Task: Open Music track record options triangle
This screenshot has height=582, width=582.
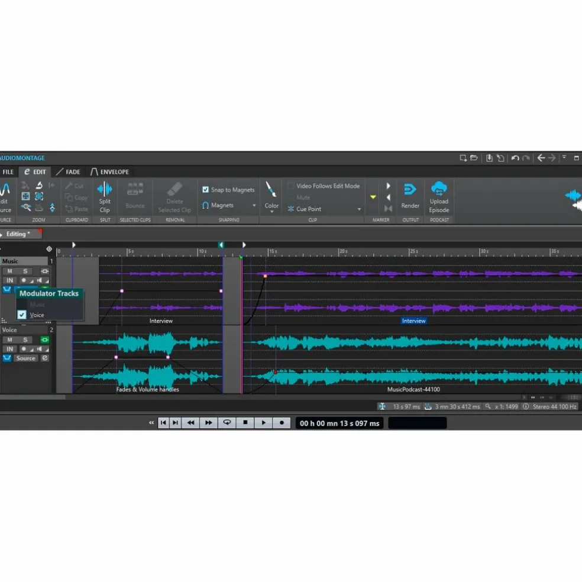Action: pyautogui.click(x=31, y=281)
